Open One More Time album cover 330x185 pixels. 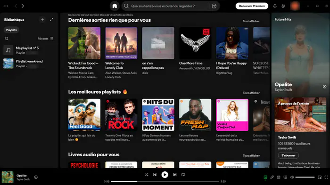(195, 43)
